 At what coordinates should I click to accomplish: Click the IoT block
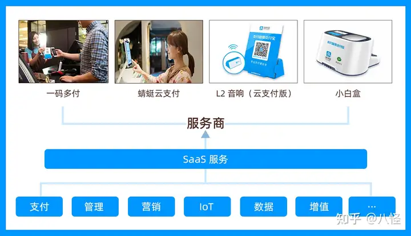207,206
